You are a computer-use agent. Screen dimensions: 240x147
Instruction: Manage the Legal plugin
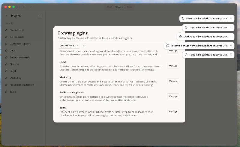173,66
